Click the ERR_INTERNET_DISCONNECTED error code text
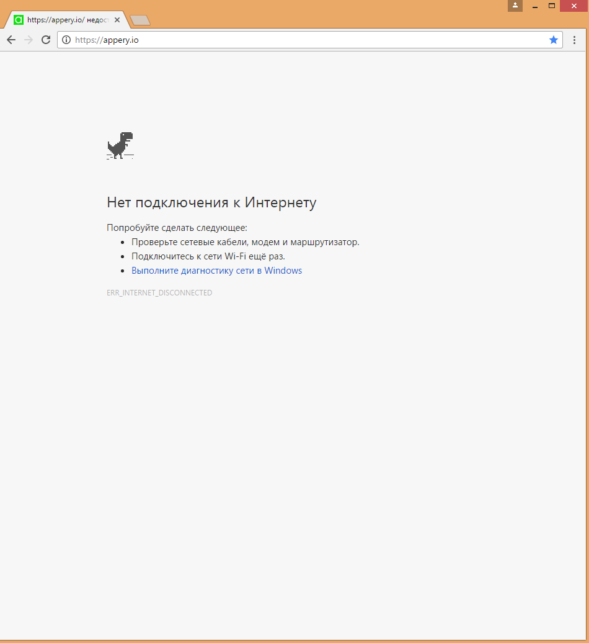 click(159, 293)
